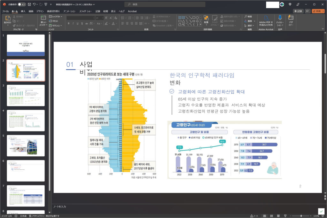Click the Undo arrow icon
Screen dimensions: 327x218
point(34,4)
